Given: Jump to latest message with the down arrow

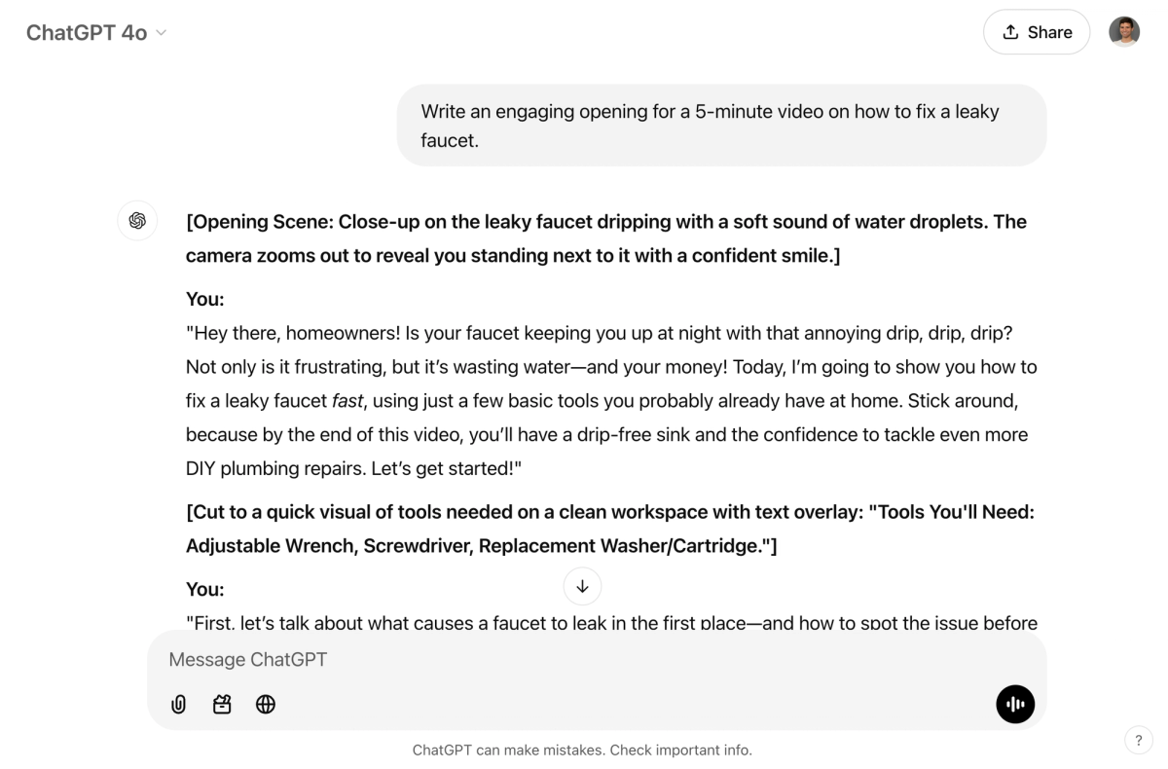Looking at the screenshot, I should [x=582, y=586].
